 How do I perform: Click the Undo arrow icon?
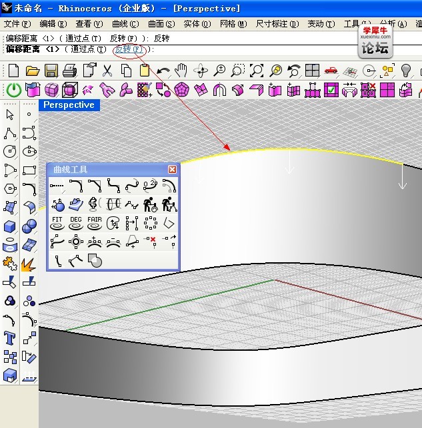(x=163, y=71)
